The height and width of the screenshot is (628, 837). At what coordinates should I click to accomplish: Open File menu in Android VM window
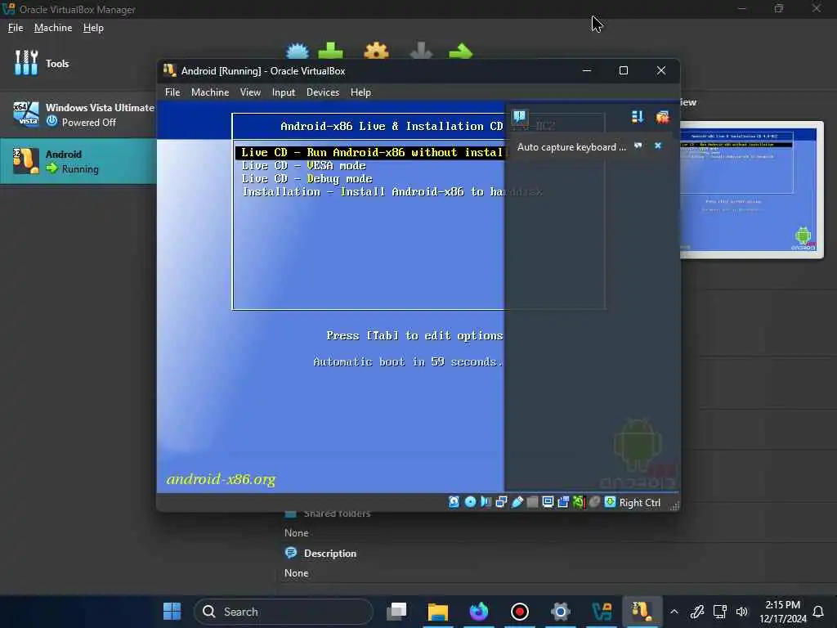(x=172, y=92)
